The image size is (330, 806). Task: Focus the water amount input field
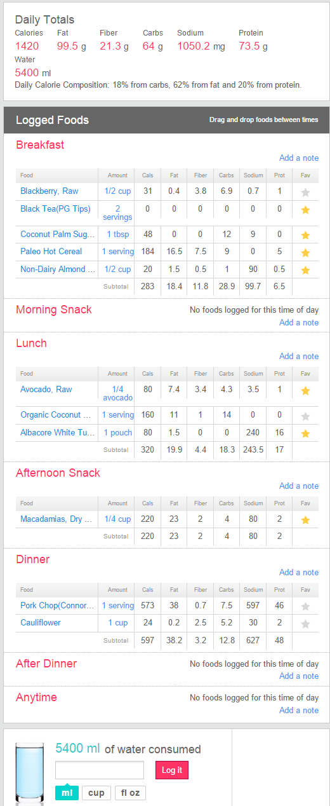100,770
